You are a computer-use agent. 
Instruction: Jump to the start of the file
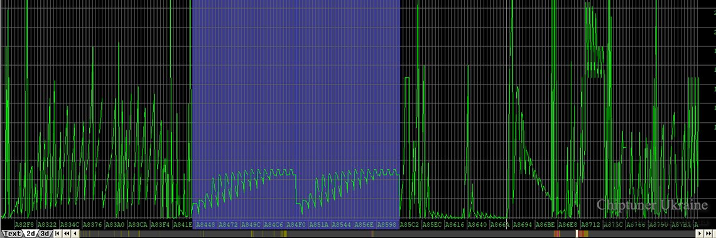pyautogui.click(x=58, y=234)
